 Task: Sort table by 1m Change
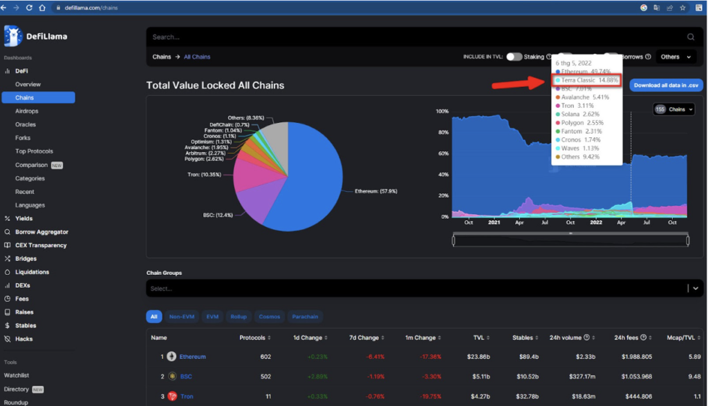click(423, 338)
